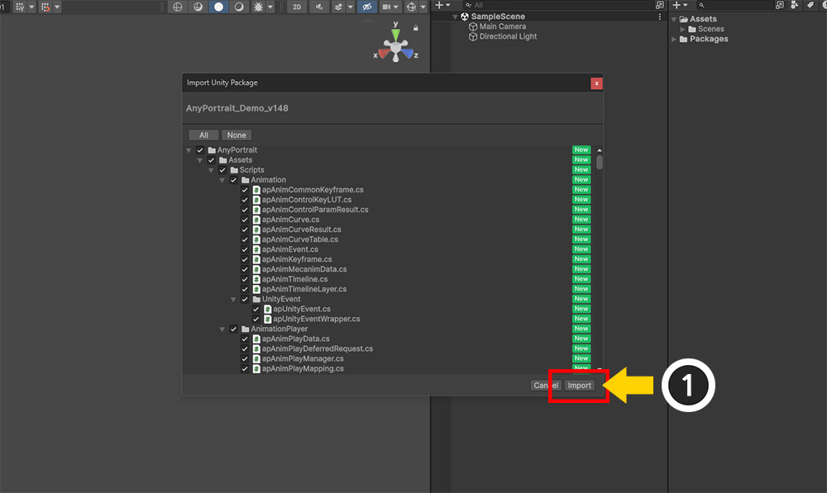
Task: Expand Packages folder in Project panel
Action: (674, 39)
